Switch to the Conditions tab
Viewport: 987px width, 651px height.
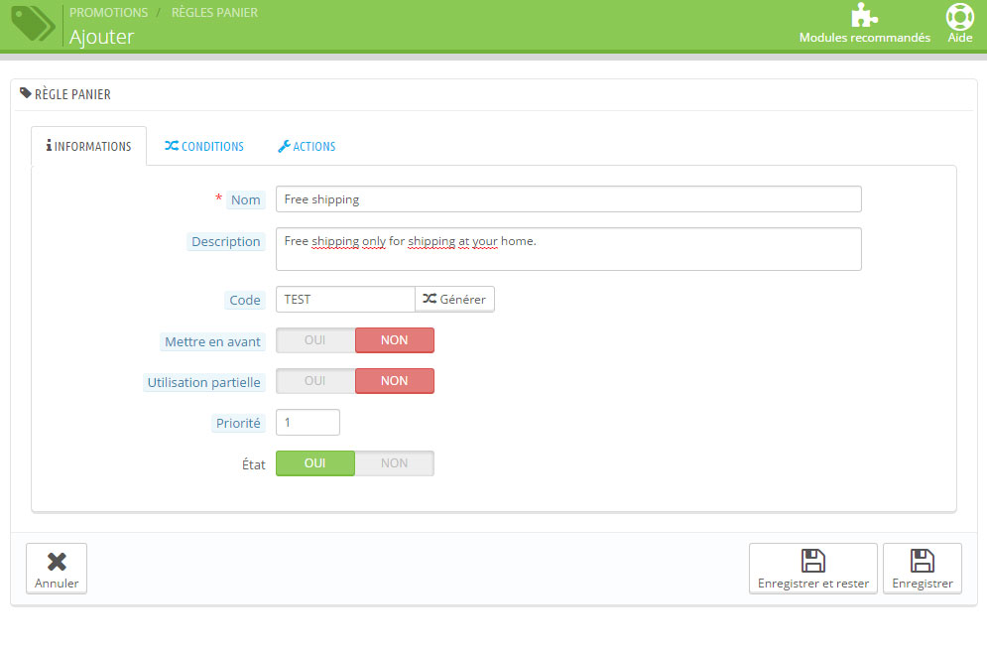coord(204,146)
